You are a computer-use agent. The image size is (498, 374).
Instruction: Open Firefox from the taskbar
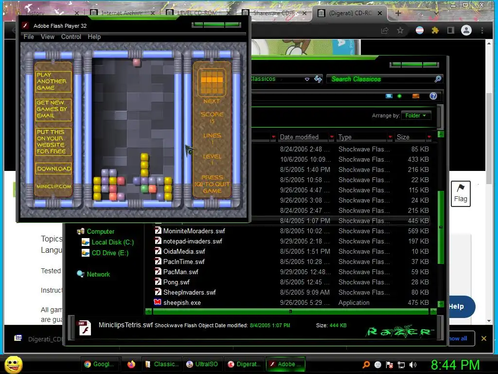point(131,364)
